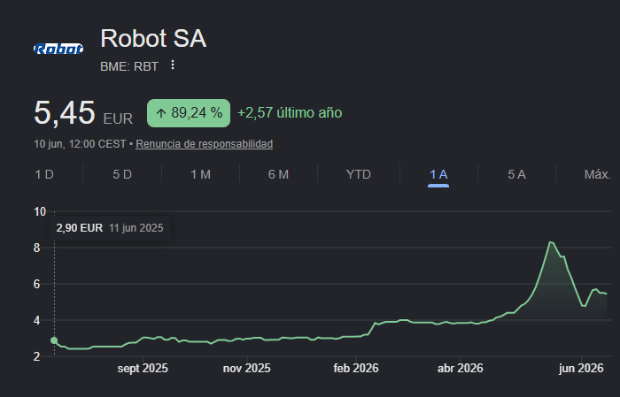Screen dimensions: 620x397
Task: Select the 5 D time range
Action: (122, 174)
